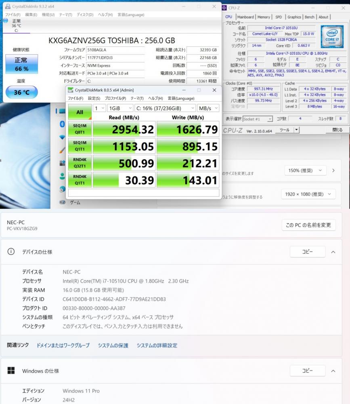Screen dimensions: 350x404
Task: Open the time and language globe icon in the sidebar
Action: (62, 189)
